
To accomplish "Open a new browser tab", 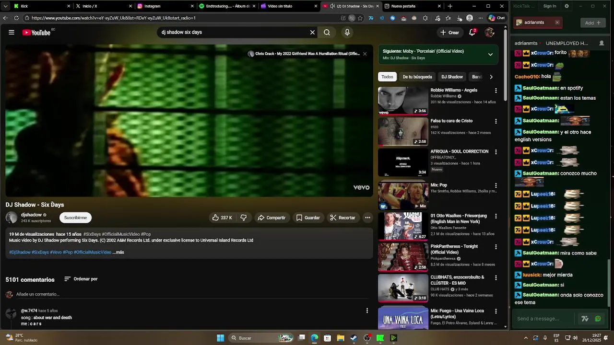I will click(x=450, y=6).
